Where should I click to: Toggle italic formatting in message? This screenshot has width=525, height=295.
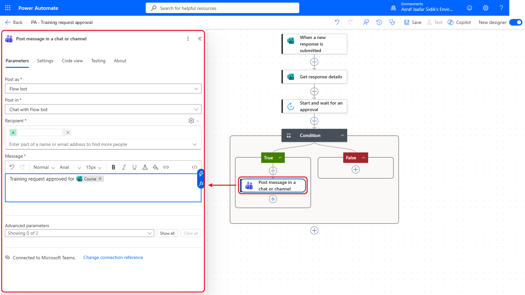coord(124,167)
